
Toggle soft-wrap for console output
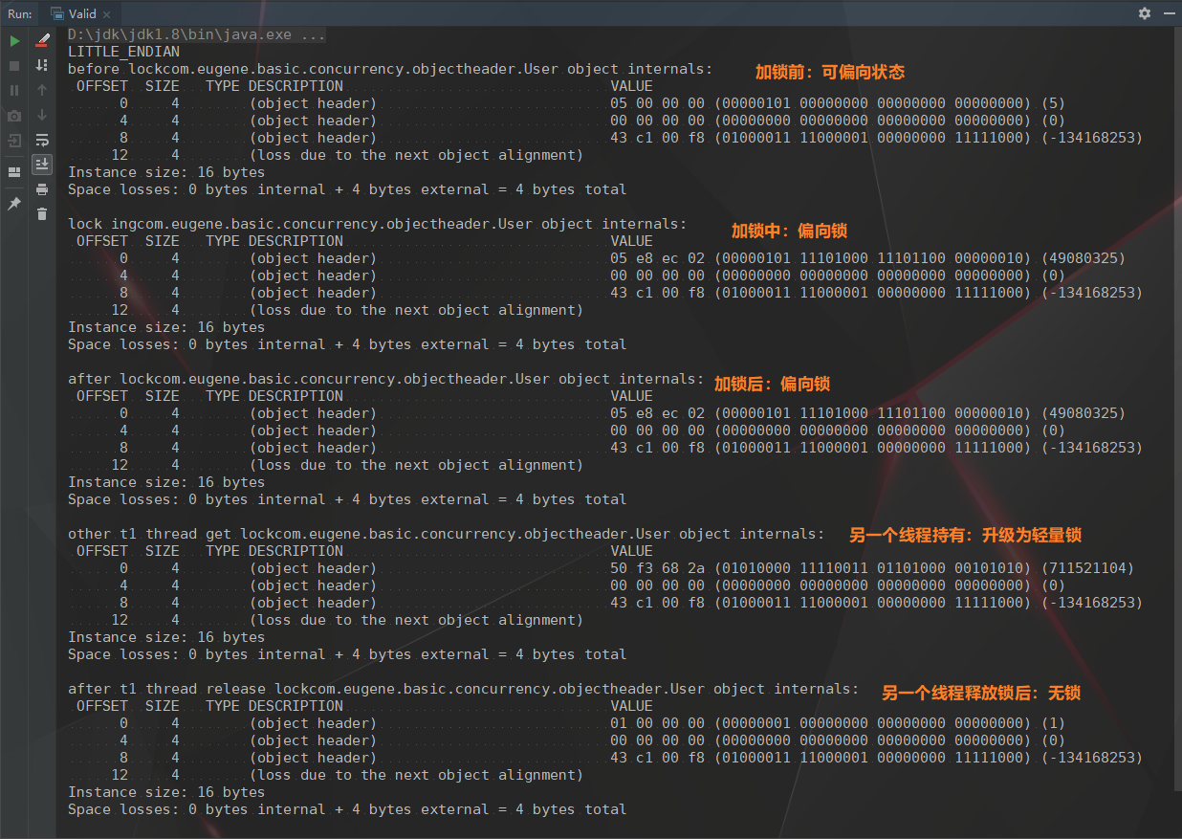(x=42, y=140)
